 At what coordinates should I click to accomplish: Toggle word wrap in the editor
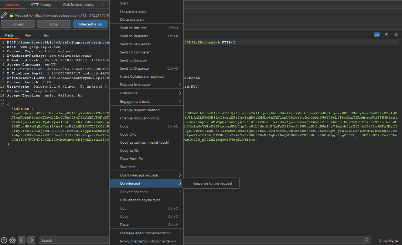(377, 34)
